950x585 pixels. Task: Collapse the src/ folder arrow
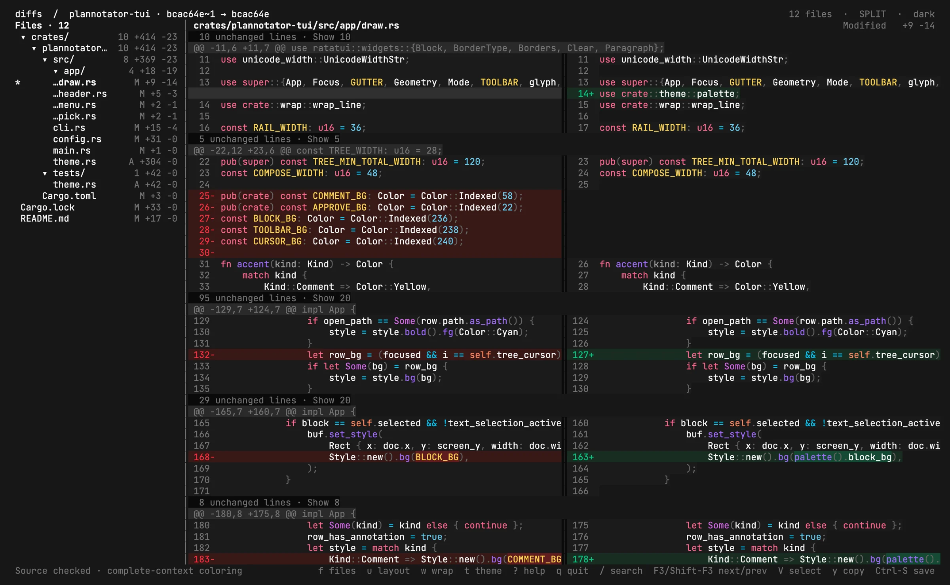(45, 60)
